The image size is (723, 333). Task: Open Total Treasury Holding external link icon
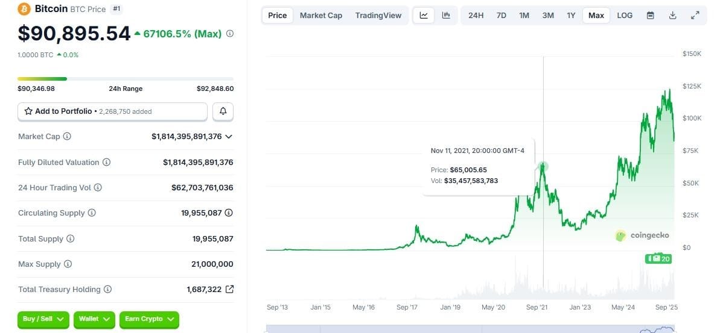tap(229, 290)
